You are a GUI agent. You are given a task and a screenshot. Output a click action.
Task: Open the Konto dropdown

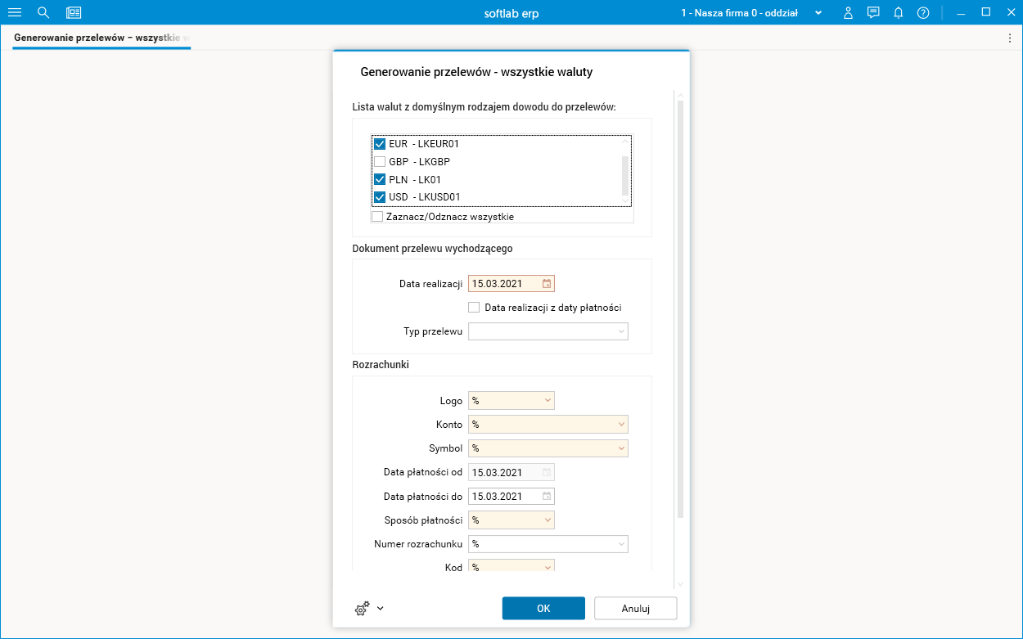click(621, 425)
